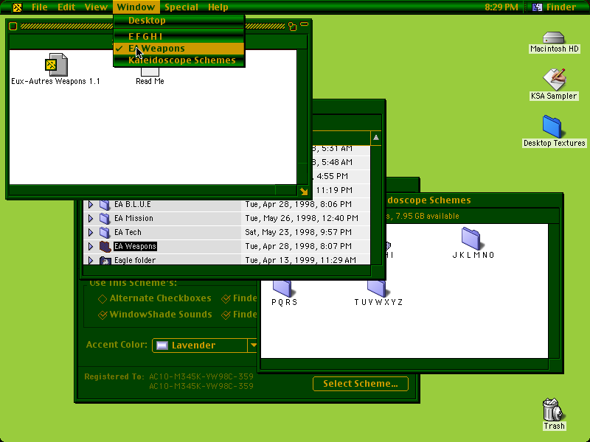Launch the KSA Sampler desktop icon
The image size is (590, 442).
tap(554, 79)
